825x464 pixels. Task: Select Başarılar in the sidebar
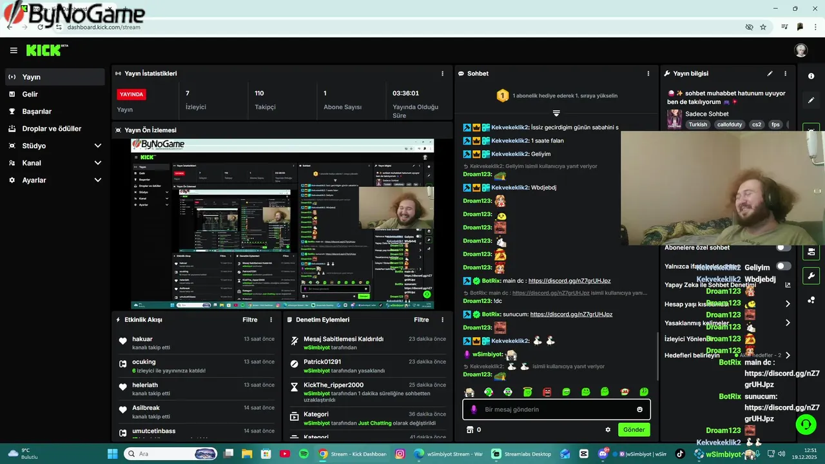pos(55,111)
